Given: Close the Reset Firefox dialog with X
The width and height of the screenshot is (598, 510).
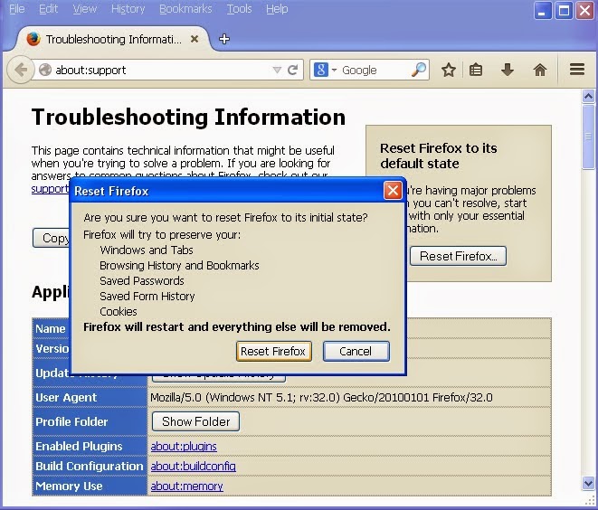Looking at the screenshot, I should [393, 191].
